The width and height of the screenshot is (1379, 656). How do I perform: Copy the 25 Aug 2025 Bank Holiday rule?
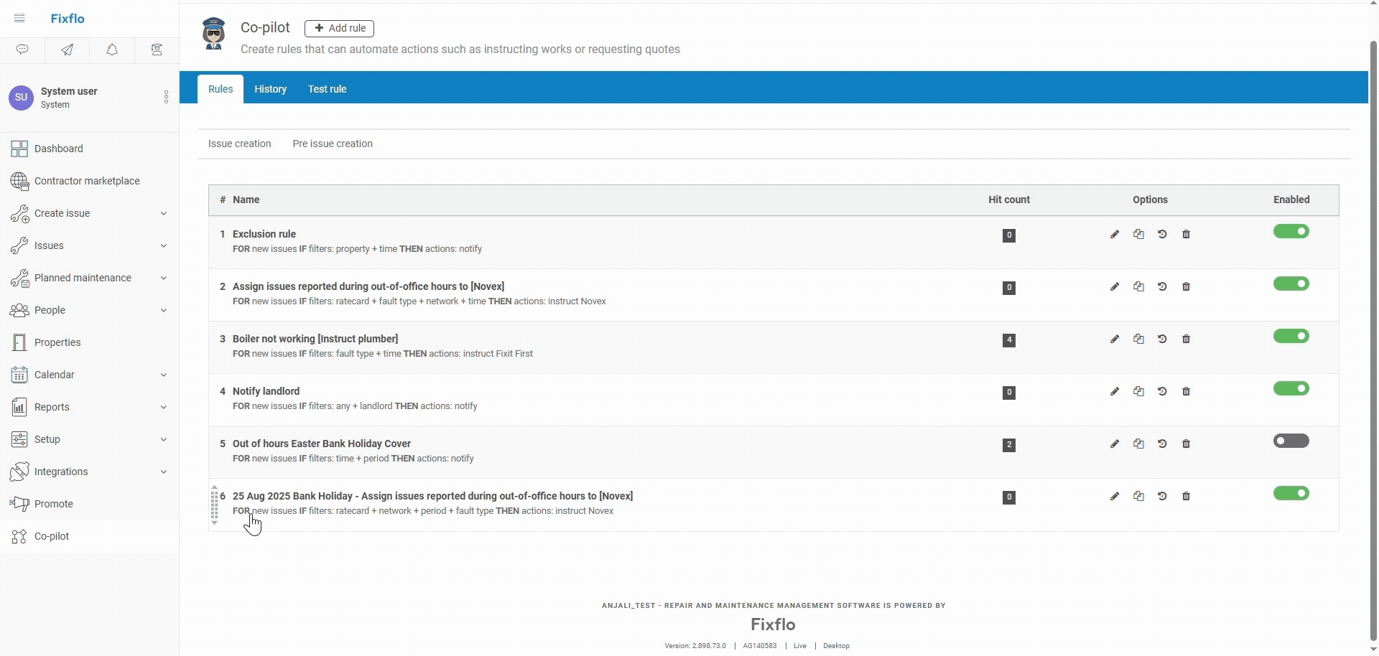(1138, 497)
